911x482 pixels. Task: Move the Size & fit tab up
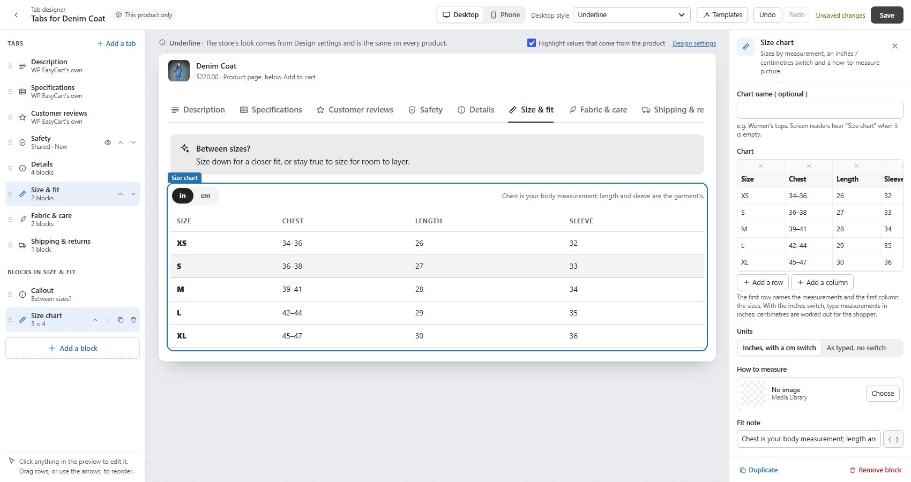click(x=121, y=194)
